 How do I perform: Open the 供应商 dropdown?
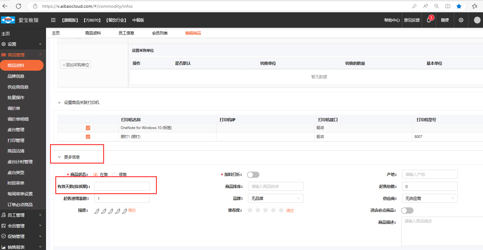coord(429,198)
